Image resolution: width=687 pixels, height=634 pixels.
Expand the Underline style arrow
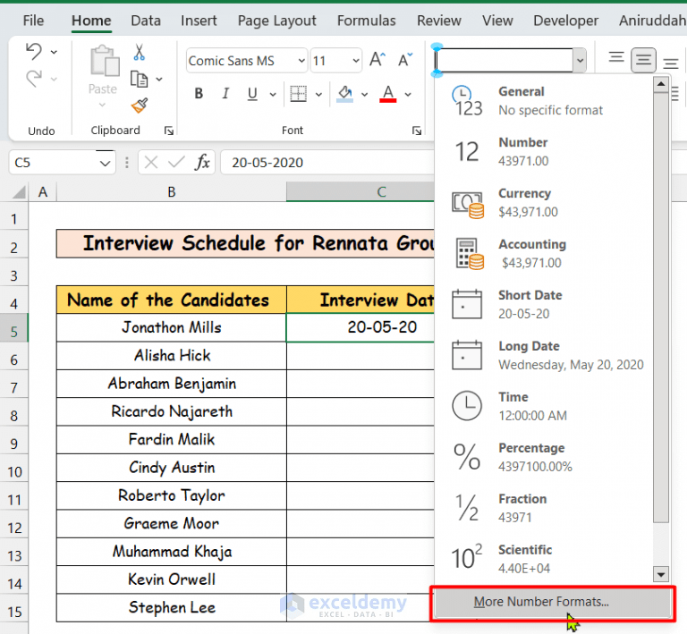pos(273,94)
